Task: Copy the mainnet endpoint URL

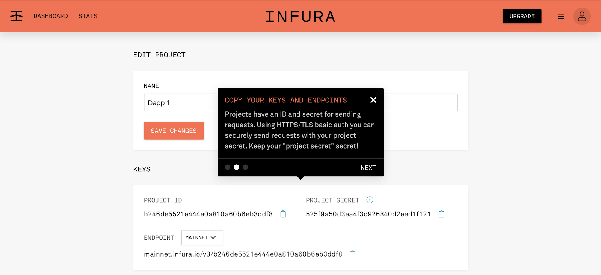Action: 353,254
